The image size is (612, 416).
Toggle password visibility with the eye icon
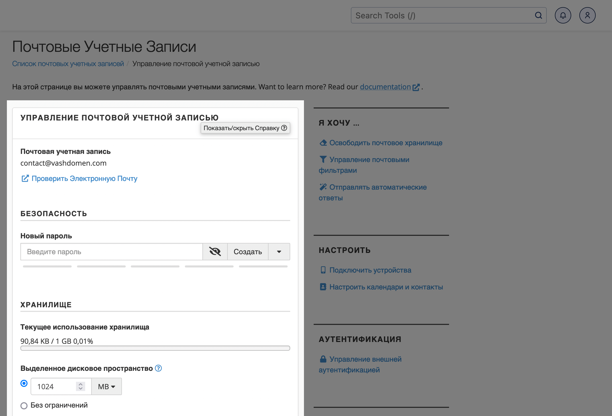(x=215, y=251)
